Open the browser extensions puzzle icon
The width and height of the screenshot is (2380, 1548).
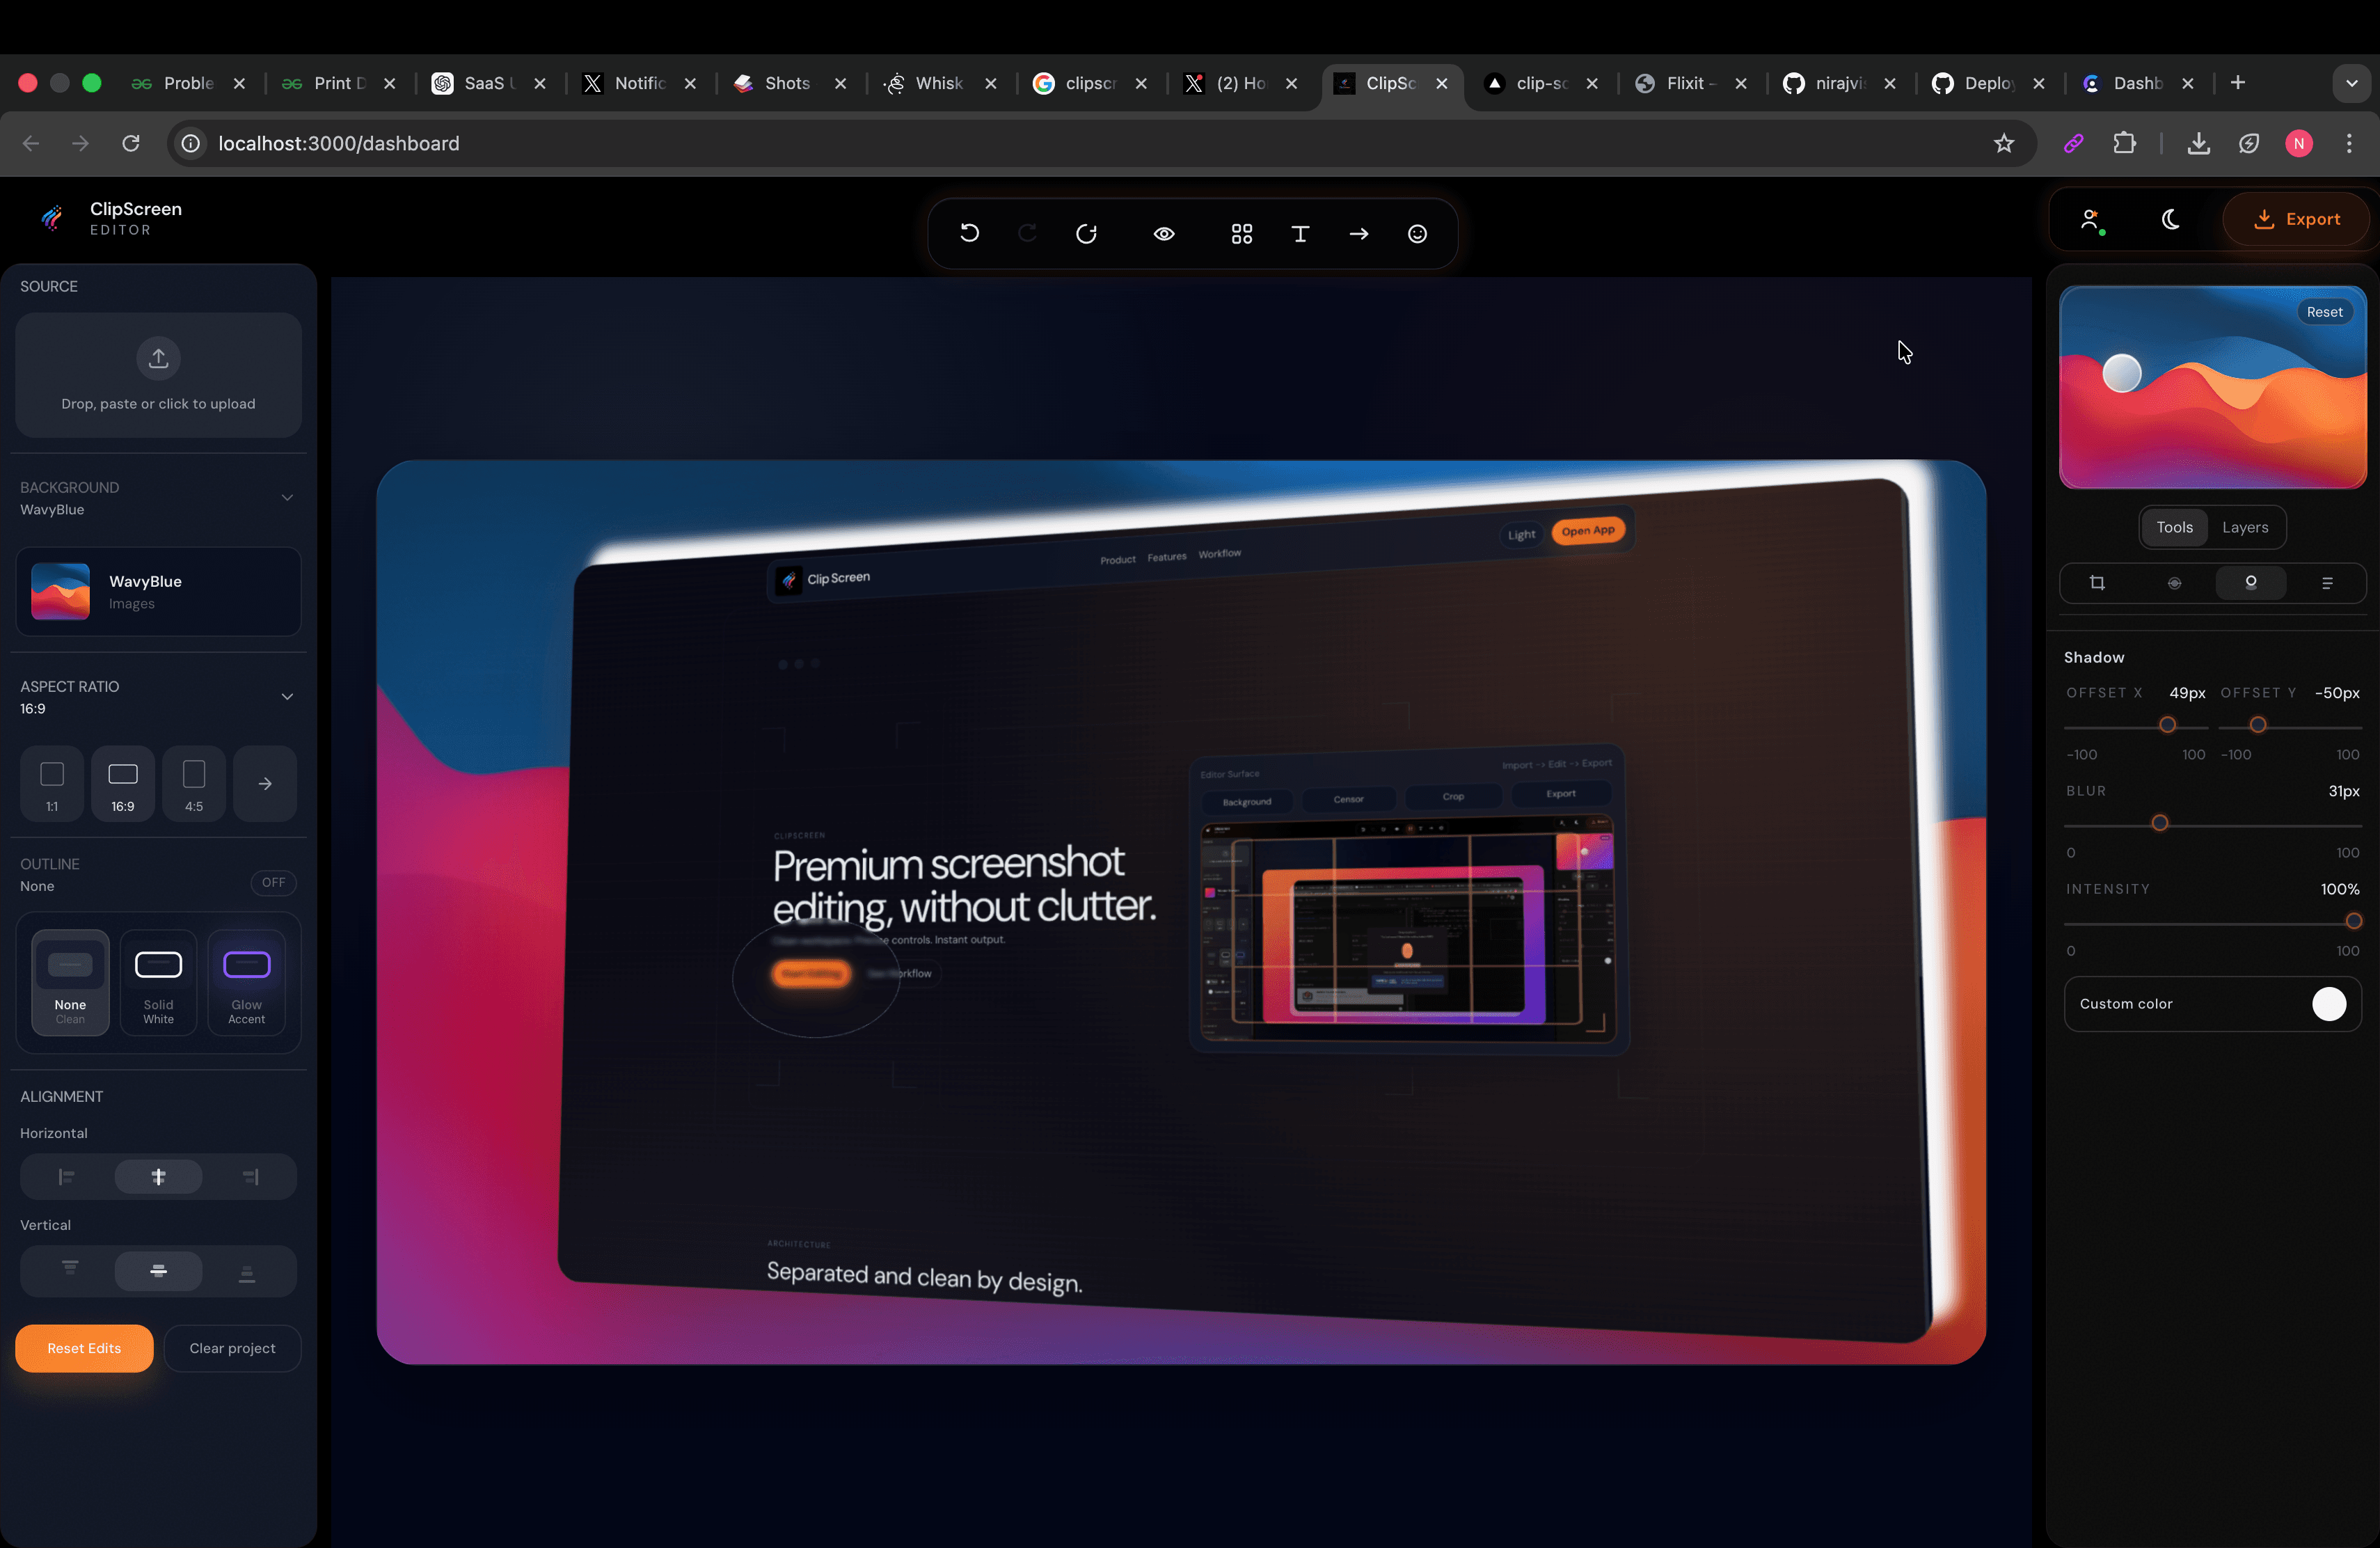point(2124,143)
